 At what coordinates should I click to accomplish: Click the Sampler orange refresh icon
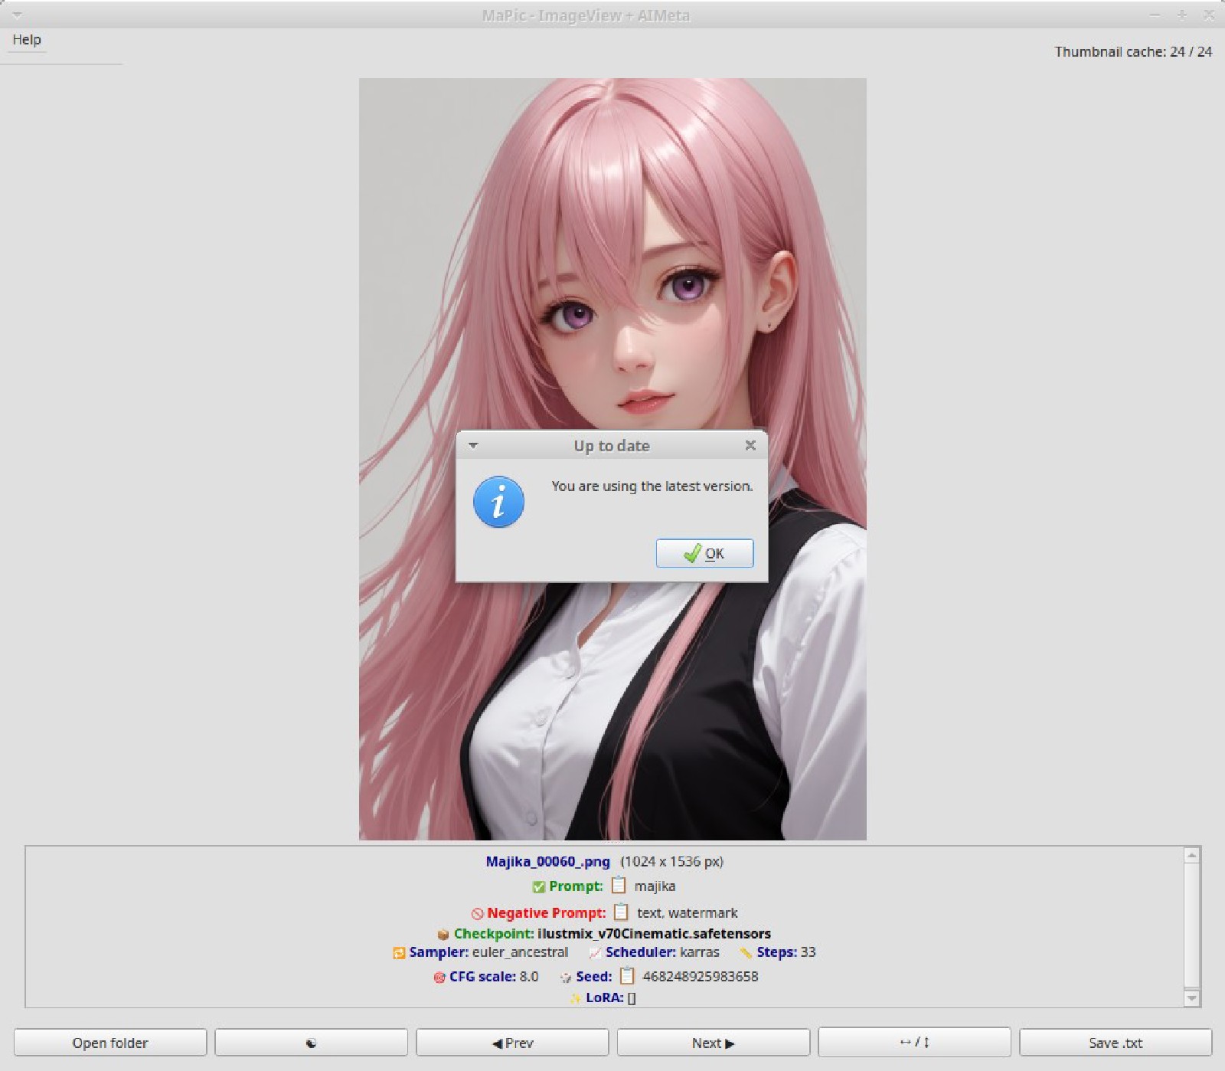397,952
